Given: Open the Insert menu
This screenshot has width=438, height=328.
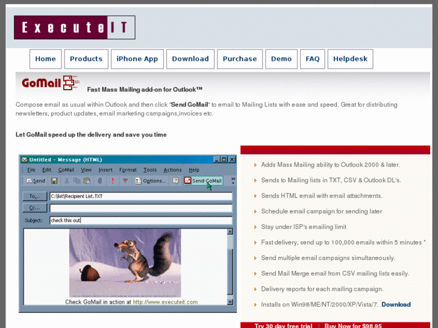Looking at the screenshot, I should (x=105, y=170).
